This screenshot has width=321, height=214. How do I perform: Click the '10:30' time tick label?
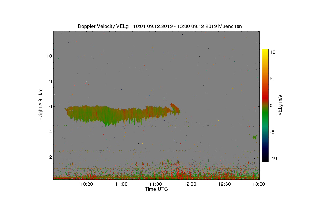point(87,184)
